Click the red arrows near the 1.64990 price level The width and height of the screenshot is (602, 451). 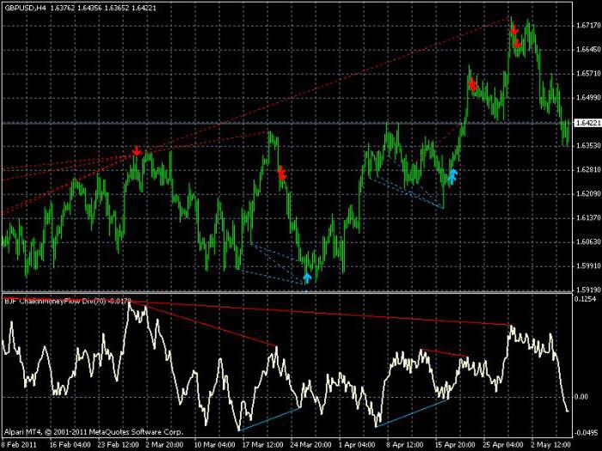[473, 84]
